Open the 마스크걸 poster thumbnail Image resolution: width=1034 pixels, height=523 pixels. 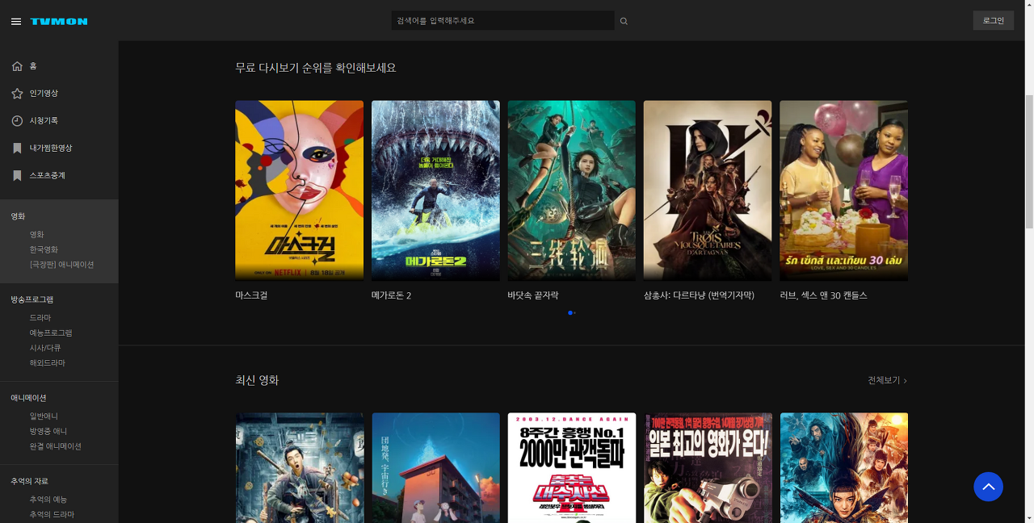299,190
